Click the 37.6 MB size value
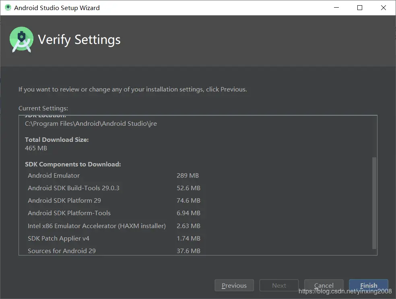Viewport: 396px width, 299px height. click(188, 251)
